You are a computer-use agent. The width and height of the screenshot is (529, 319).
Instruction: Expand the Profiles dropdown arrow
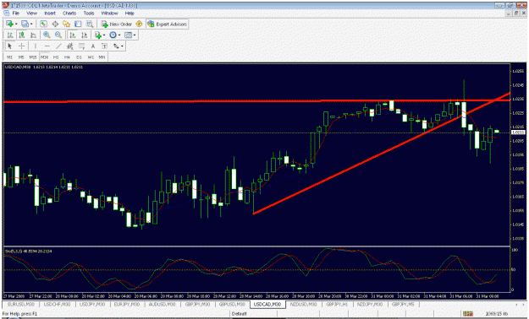(x=31, y=24)
